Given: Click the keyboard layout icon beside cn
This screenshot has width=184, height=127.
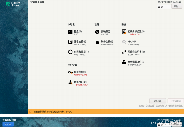Looking at the screenshot, I should pos(159,7).
